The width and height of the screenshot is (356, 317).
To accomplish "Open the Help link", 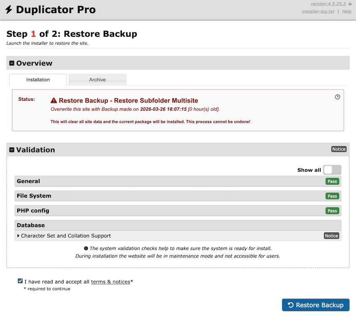I will tap(347, 11).
